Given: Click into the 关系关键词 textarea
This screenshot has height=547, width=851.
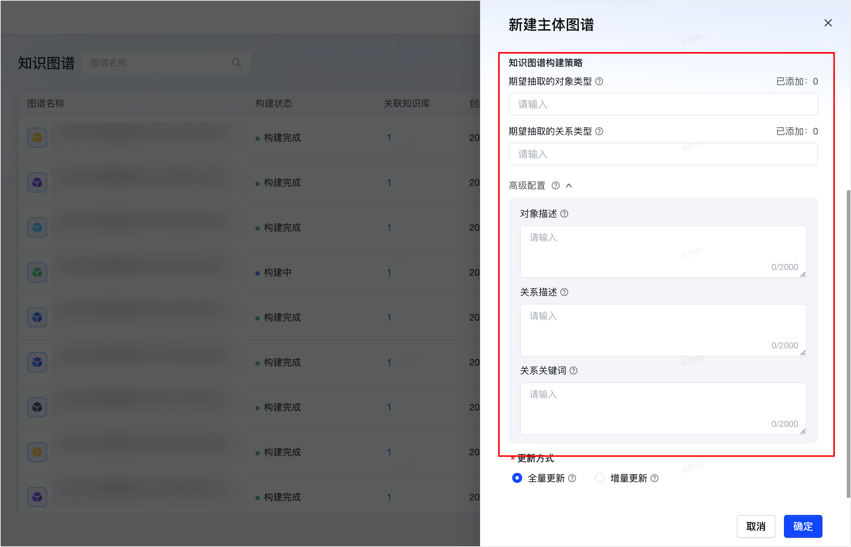Looking at the screenshot, I should coord(663,409).
